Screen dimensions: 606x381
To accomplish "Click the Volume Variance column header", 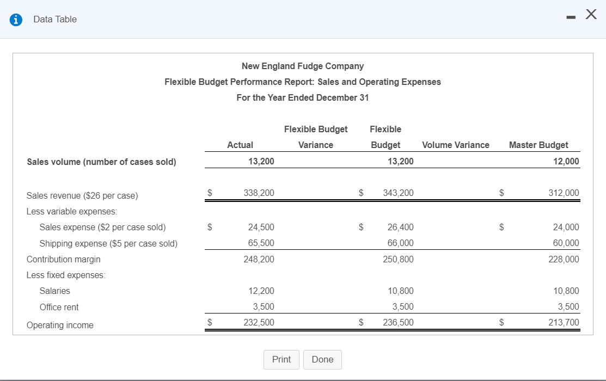I will [x=456, y=145].
